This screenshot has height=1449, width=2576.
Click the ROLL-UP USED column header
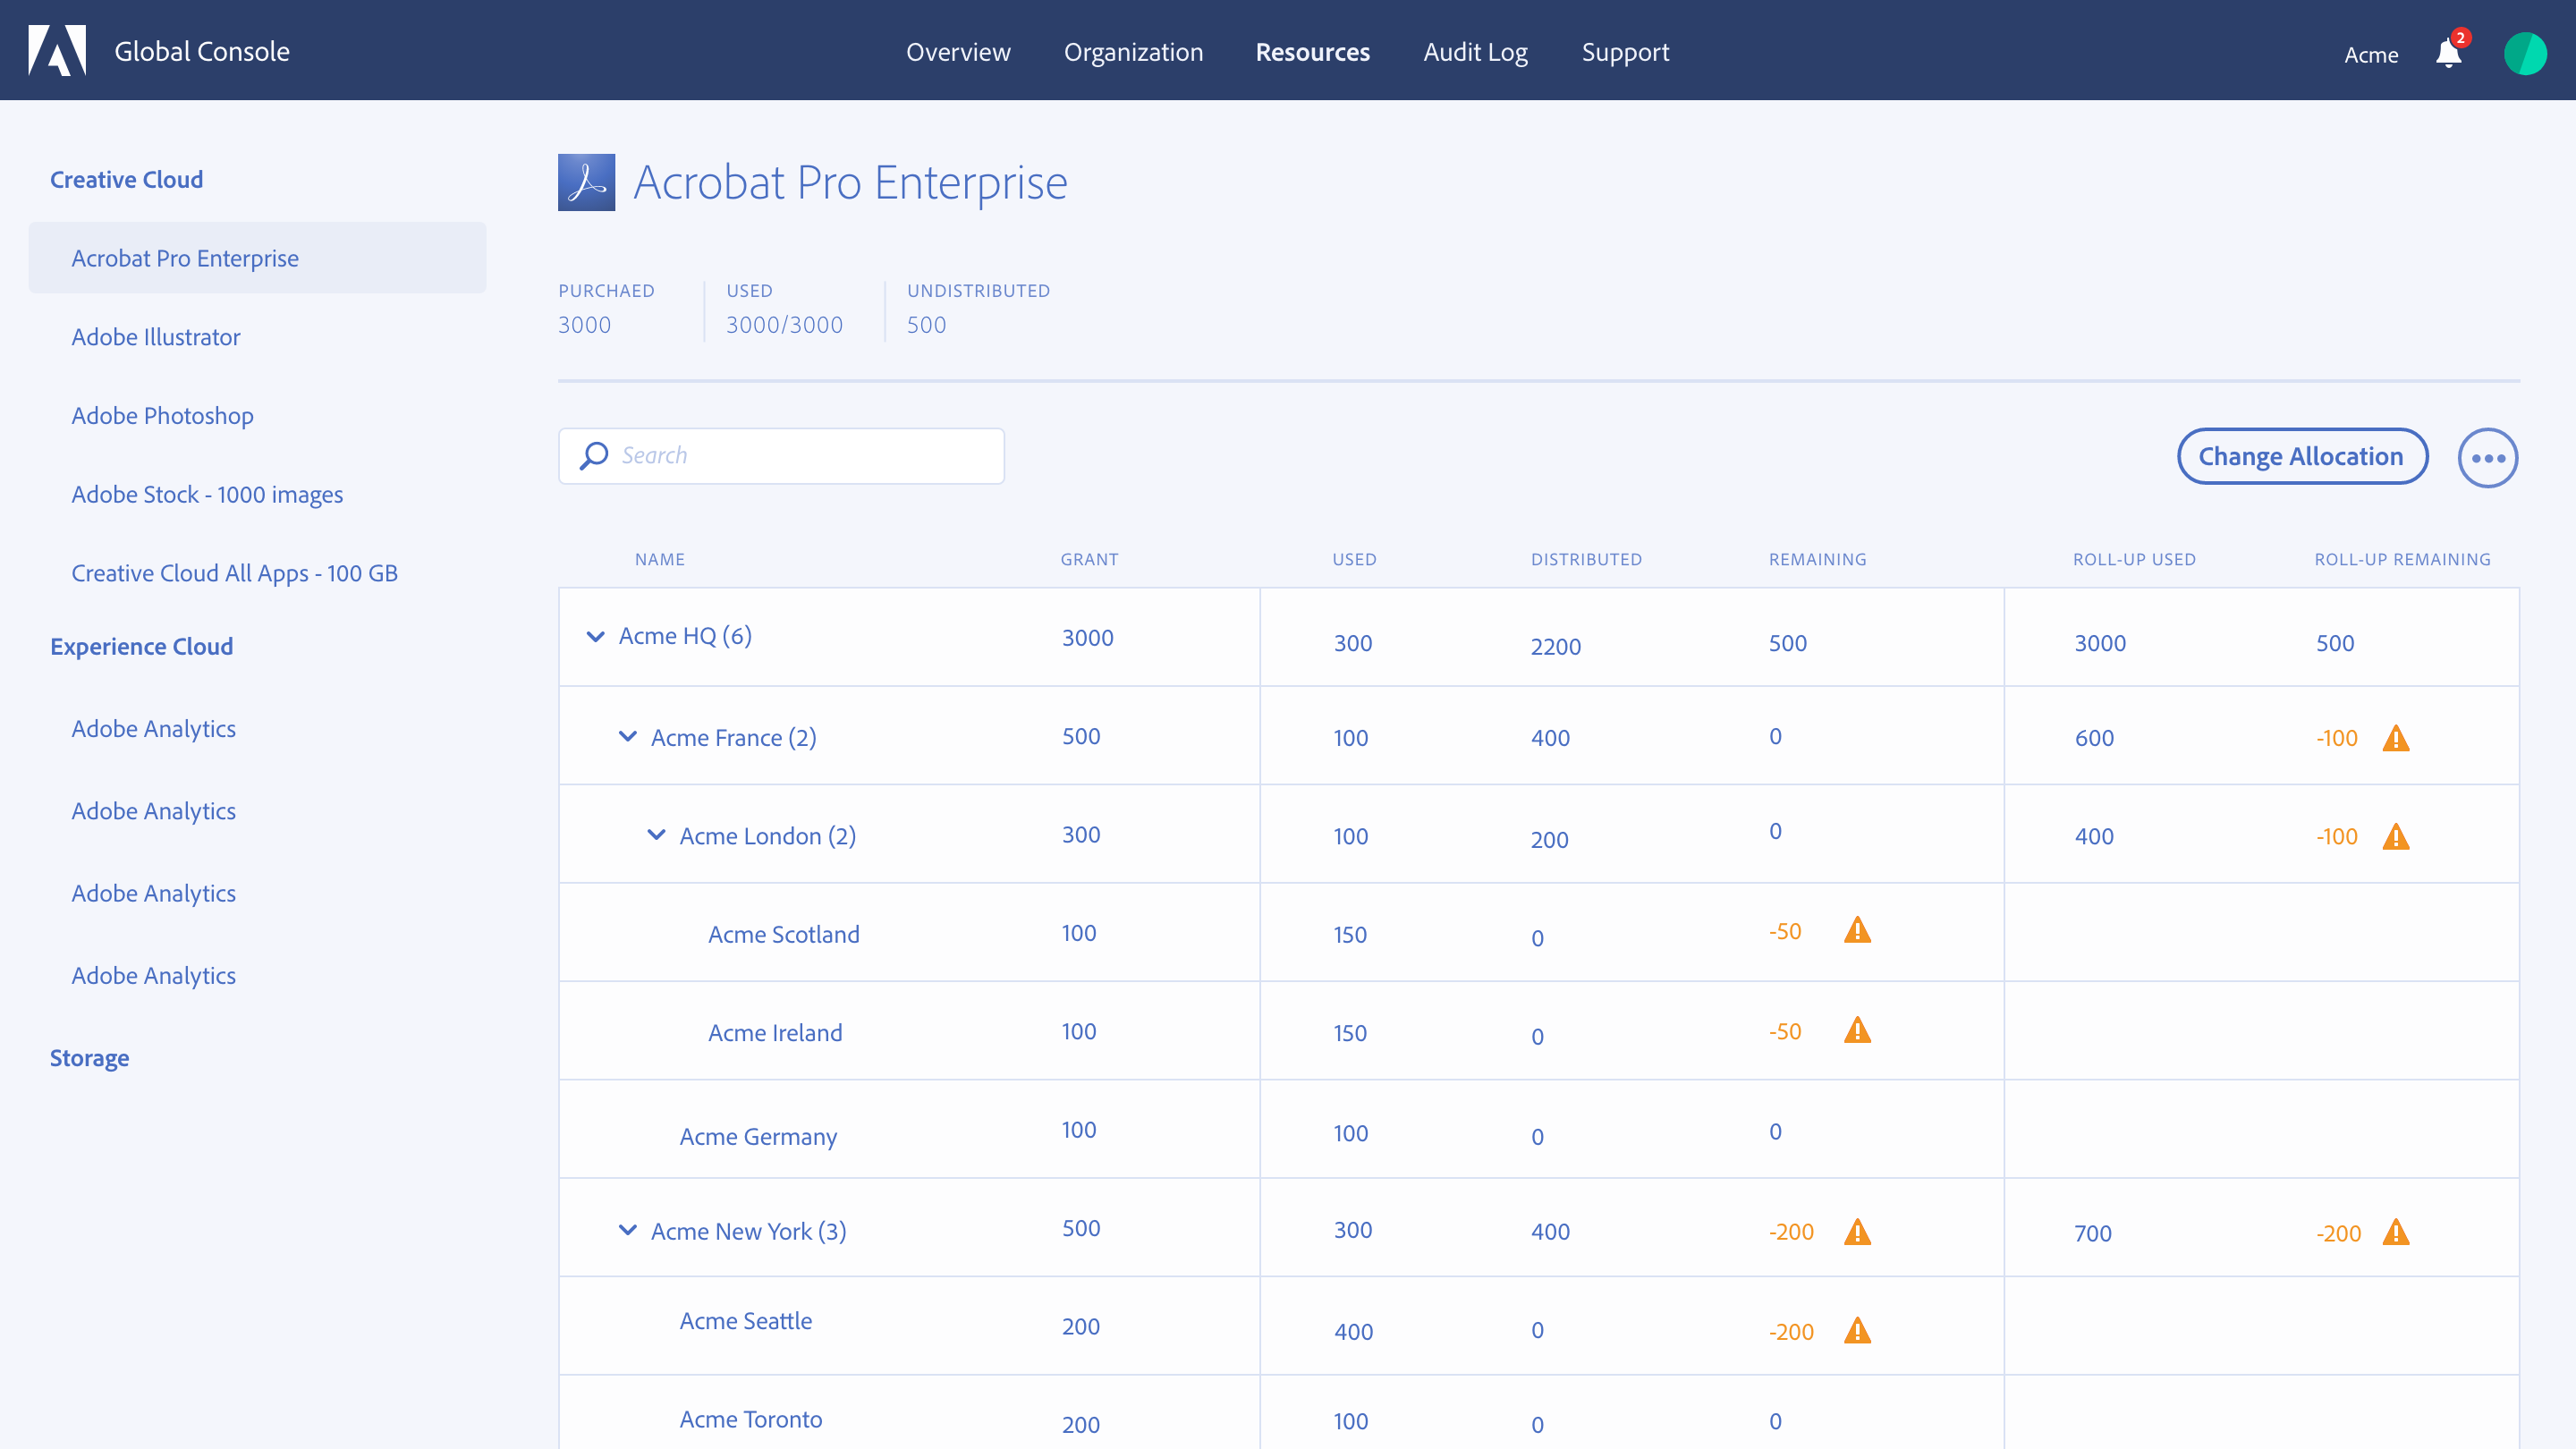2135,560
